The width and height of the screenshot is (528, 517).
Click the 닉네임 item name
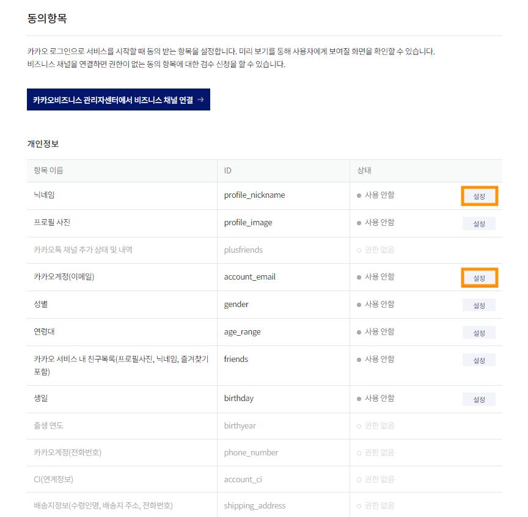(x=44, y=195)
